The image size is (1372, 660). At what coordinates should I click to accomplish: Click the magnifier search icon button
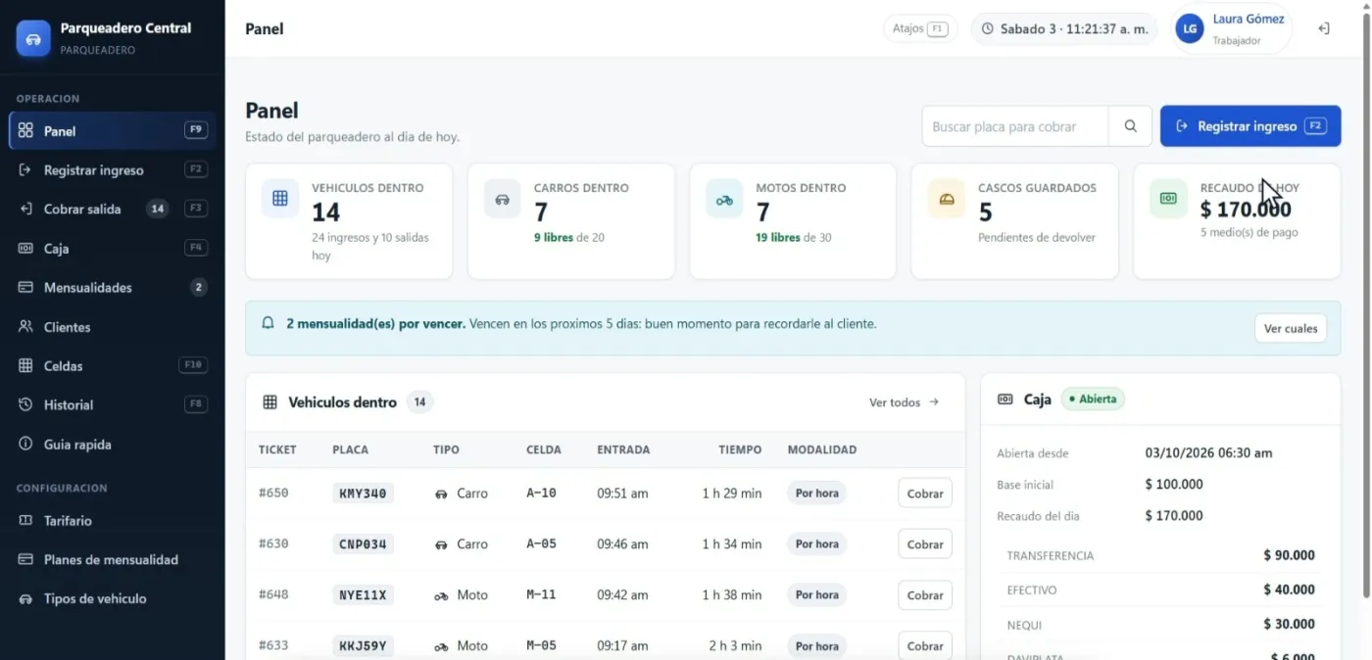1131,126
